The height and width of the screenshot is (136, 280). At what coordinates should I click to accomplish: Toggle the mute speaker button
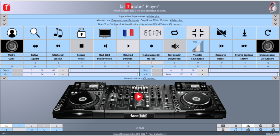(175, 46)
